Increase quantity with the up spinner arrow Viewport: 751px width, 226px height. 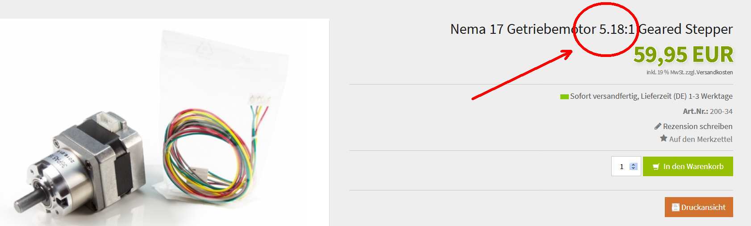tap(633, 165)
